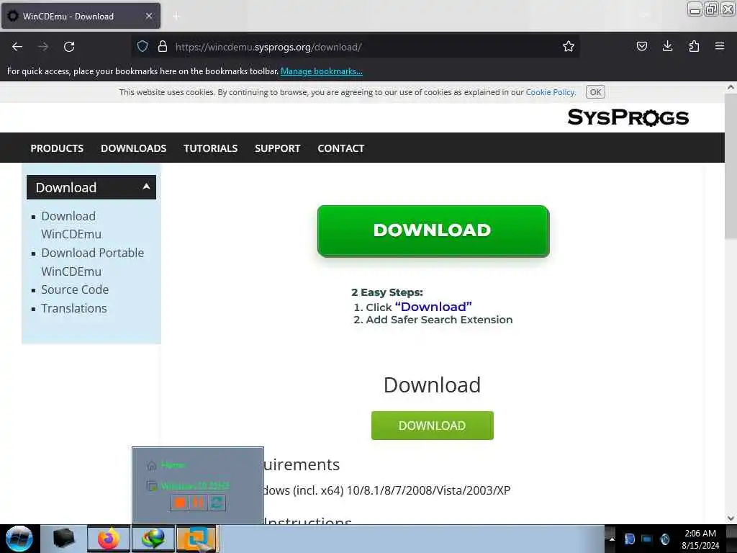Open the TUTORIALS menu
This screenshot has height=553, width=737.
211,148
